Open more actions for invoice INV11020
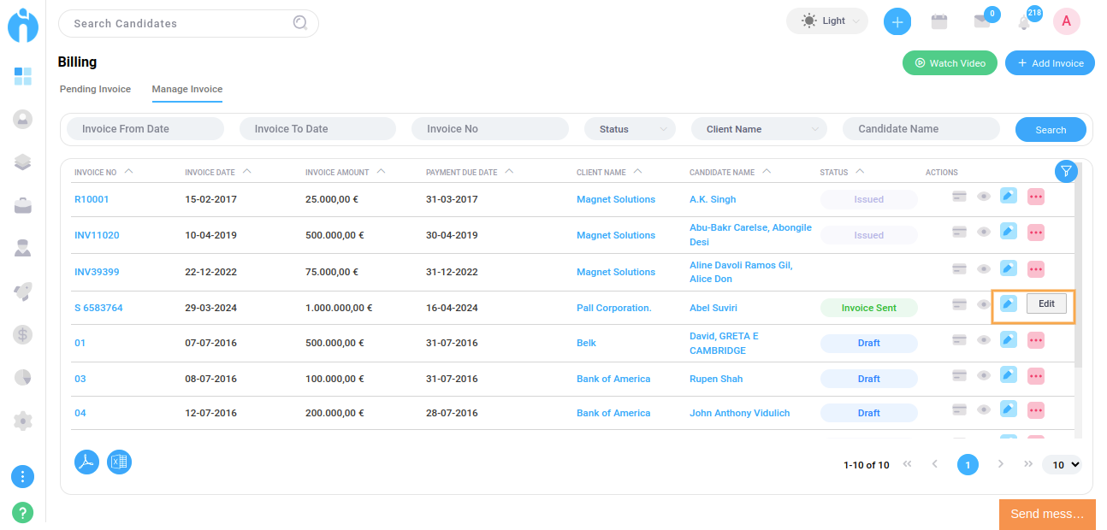Image resolution: width=1107 pixels, height=530 pixels. pyautogui.click(x=1036, y=233)
